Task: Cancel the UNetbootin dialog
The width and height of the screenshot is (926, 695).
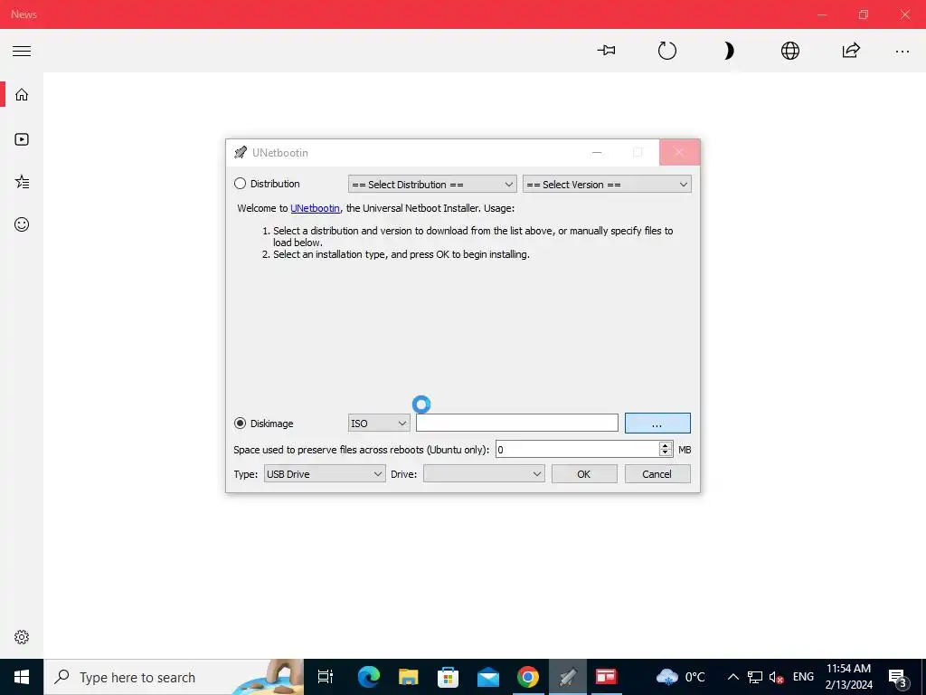Action: (657, 474)
